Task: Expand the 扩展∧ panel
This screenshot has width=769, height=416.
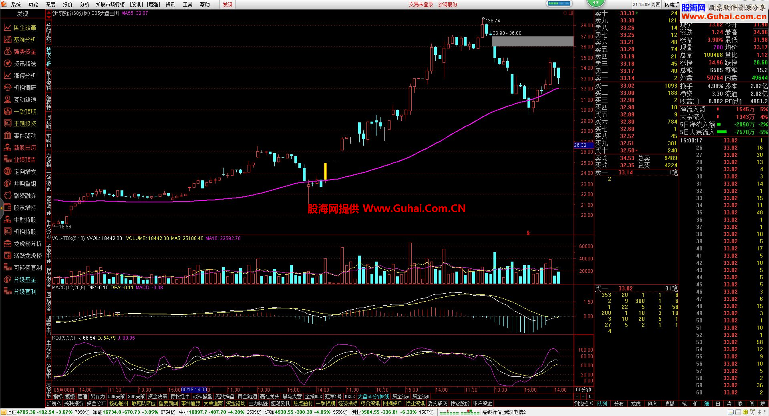Action: click(54, 403)
